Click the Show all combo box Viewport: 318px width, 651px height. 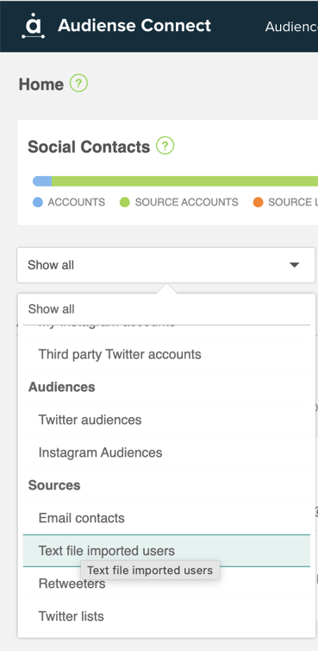166,265
